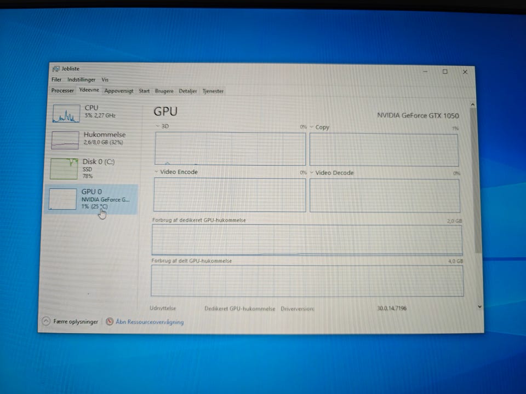Open the Video Decode engine dropdown
This screenshot has width=526, height=394.
312,172
